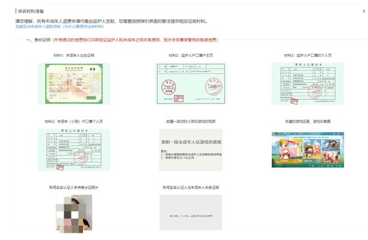Click the 充值的游戏区服、游戏ID截图 caption
This screenshot has height=240, width=368.
[x=308, y=122]
